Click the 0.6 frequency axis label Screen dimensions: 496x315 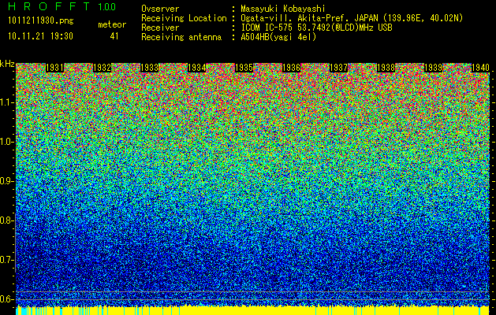(7, 299)
